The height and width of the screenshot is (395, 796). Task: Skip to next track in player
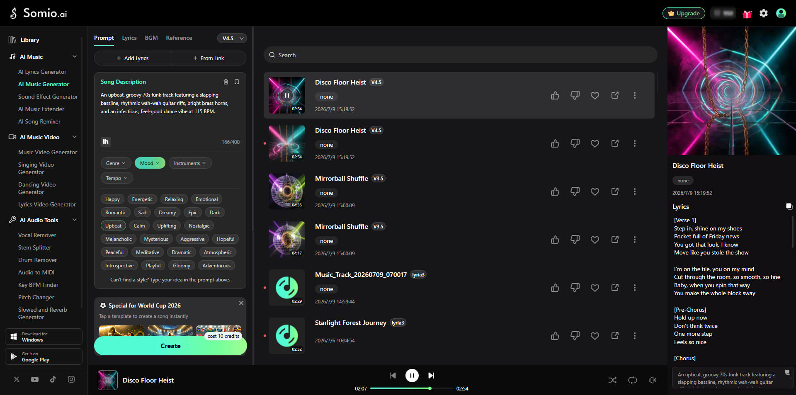click(431, 376)
